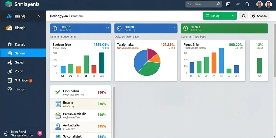Open the Dailfals home icon in sidebar
This screenshot has width=276, height=138.
pyautogui.click(x=9, y=44)
